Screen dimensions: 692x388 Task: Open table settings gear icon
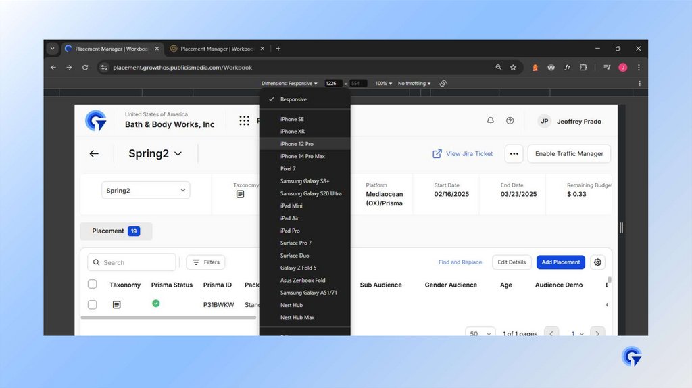click(597, 262)
